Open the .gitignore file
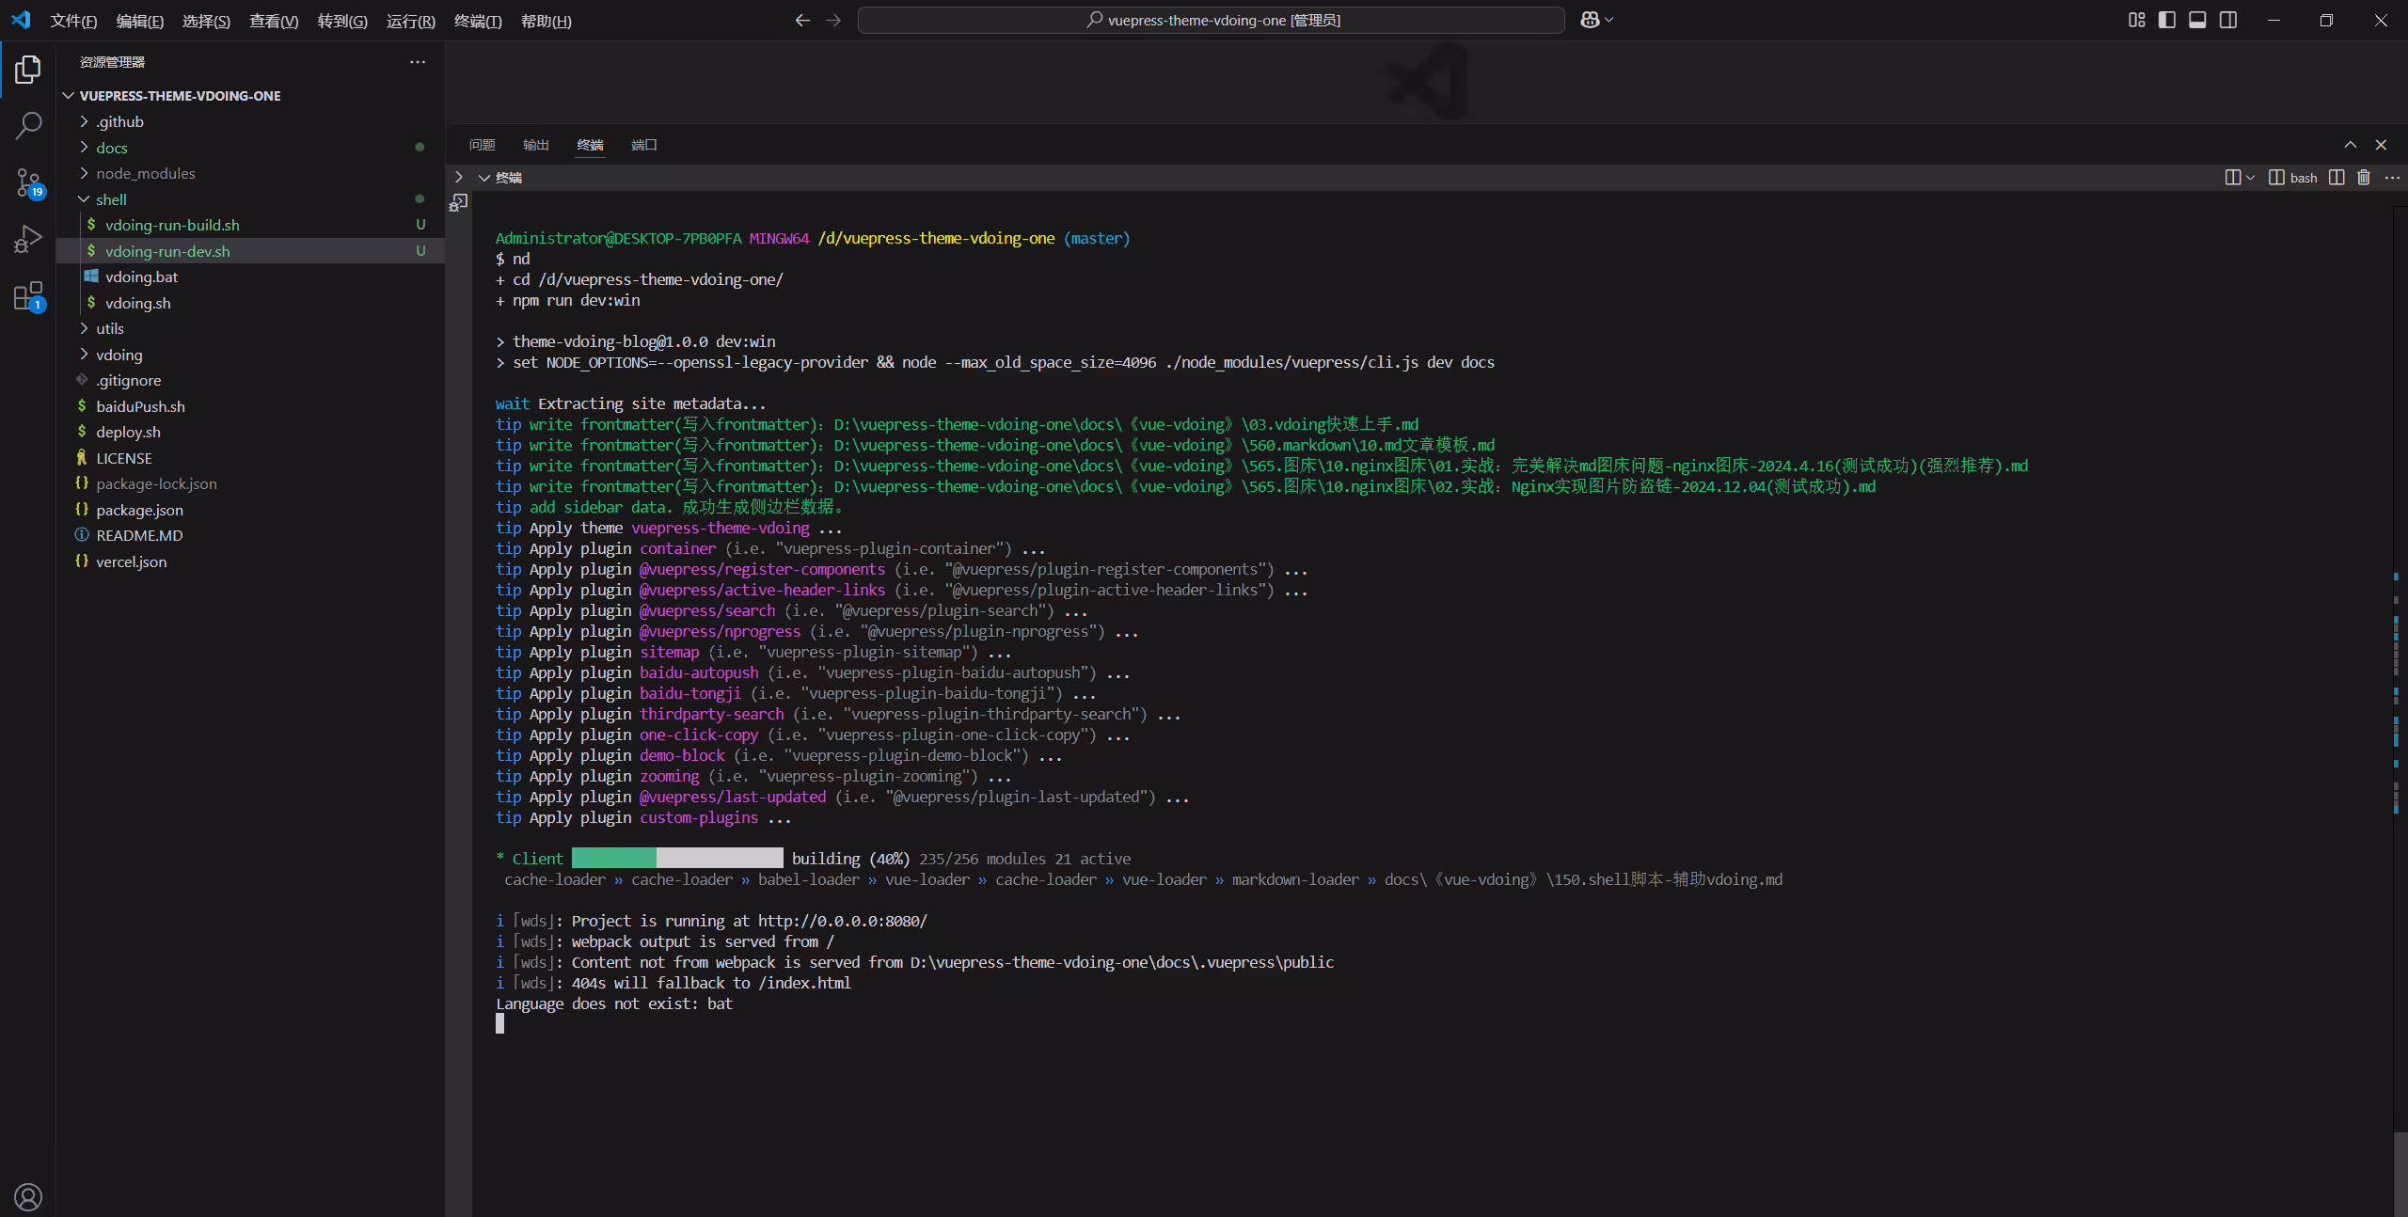This screenshot has height=1217, width=2408. tap(250, 380)
